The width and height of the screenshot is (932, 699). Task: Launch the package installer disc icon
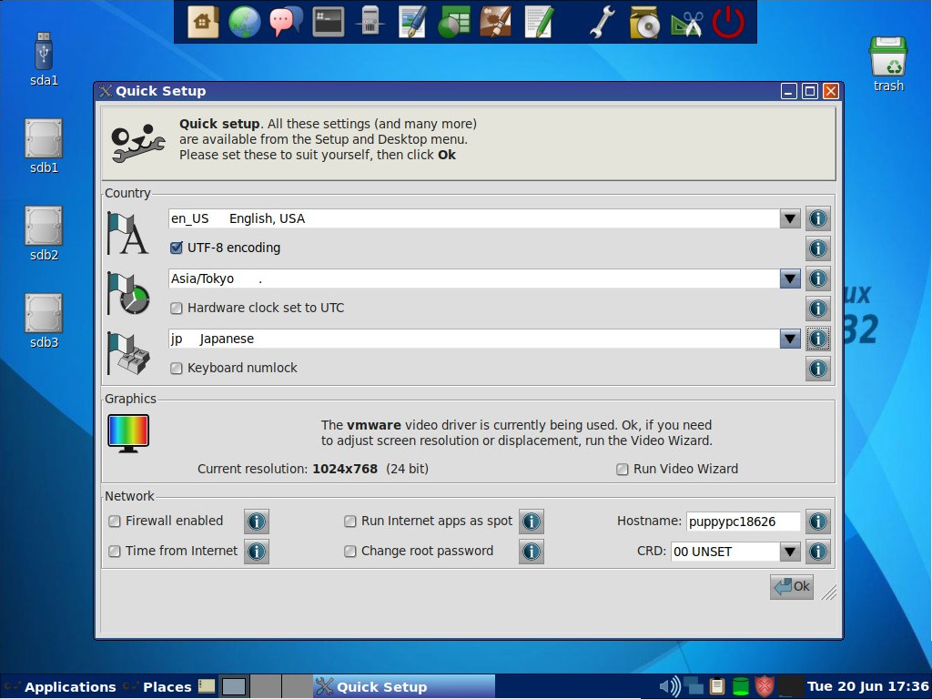point(643,22)
